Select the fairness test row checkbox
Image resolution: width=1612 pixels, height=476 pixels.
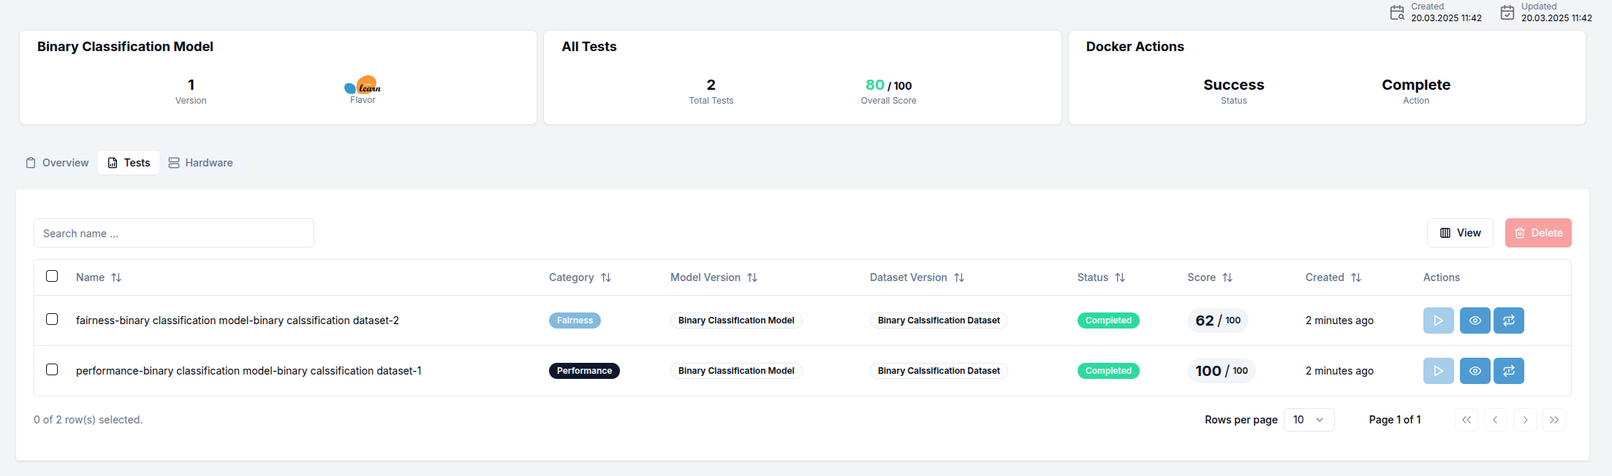[x=52, y=319]
